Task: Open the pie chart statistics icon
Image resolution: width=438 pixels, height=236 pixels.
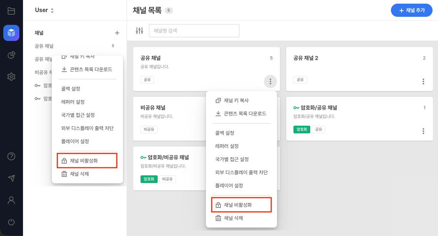Action: [11, 55]
